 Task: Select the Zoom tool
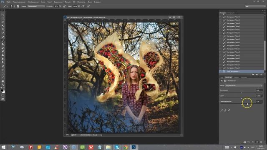click(3, 85)
